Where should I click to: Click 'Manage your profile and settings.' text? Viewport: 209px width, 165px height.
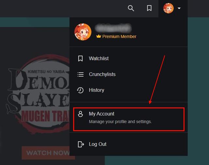120,122
